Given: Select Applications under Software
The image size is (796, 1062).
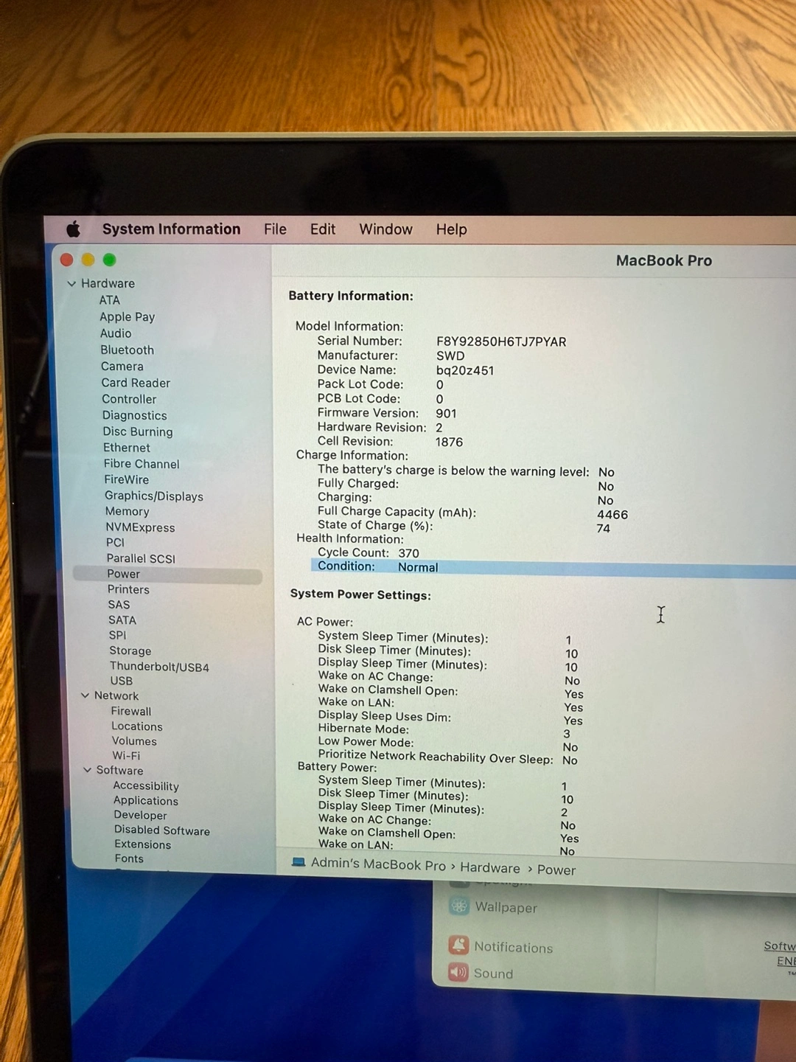Looking at the screenshot, I should coord(146,801).
